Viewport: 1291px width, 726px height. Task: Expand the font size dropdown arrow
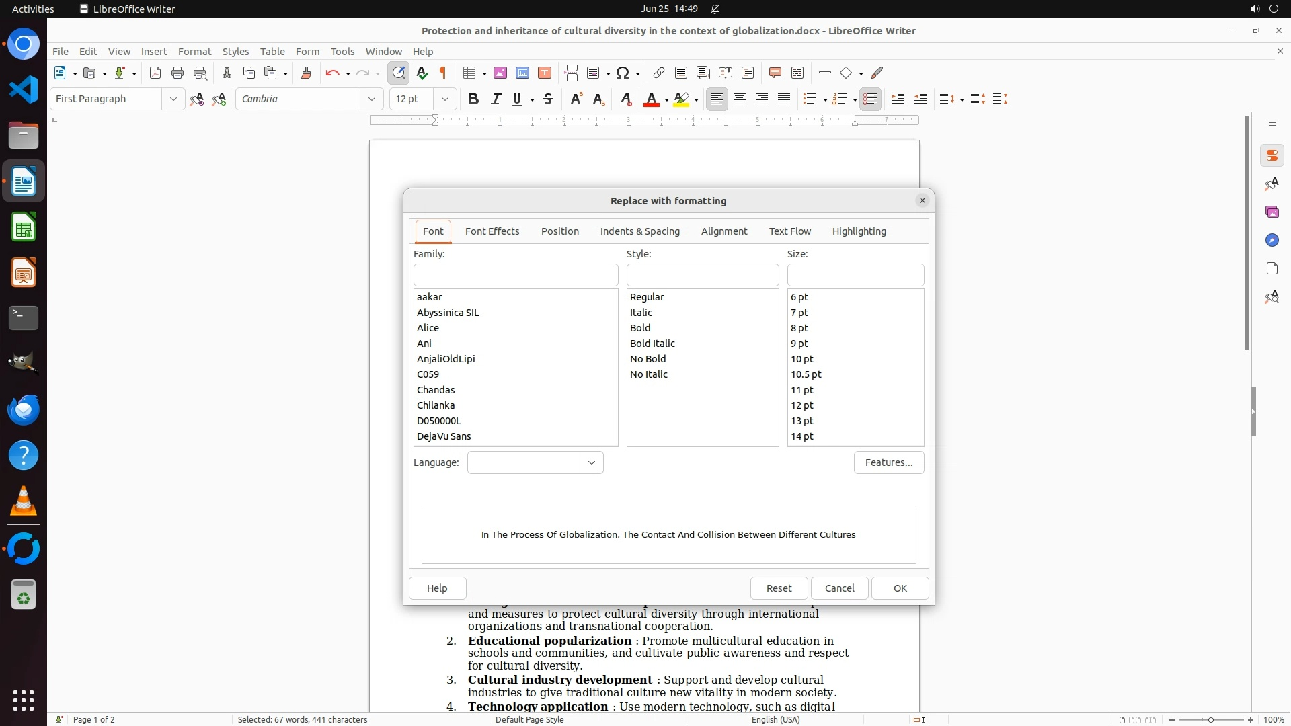tap(444, 99)
